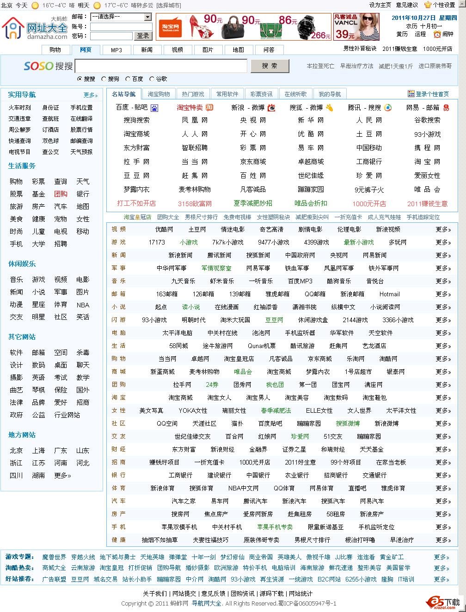The height and width of the screenshot is (612, 466).
Task: Select the 谷歌 search engine radio button
Action: [153, 79]
